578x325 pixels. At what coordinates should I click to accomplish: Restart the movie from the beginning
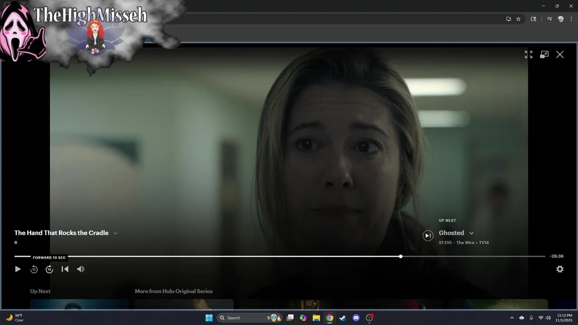click(65, 269)
